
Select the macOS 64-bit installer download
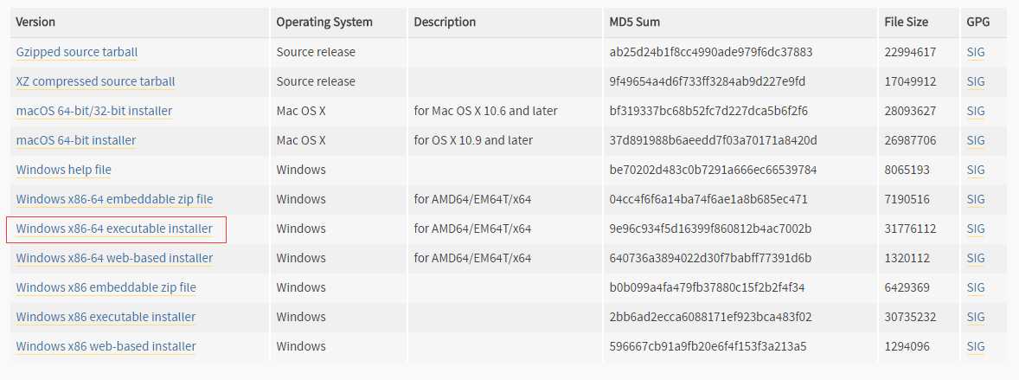pyautogui.click(x=76, y=140)
